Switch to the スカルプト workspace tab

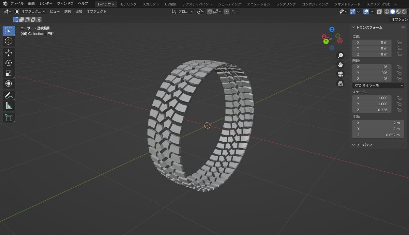tap(151, 4)
